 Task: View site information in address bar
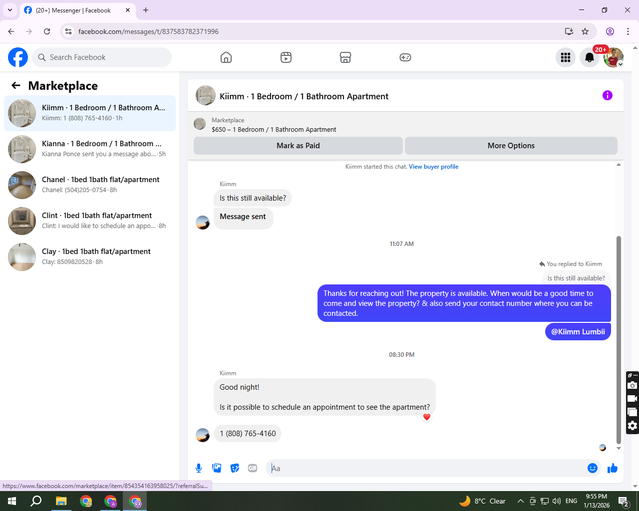[68, 31]
